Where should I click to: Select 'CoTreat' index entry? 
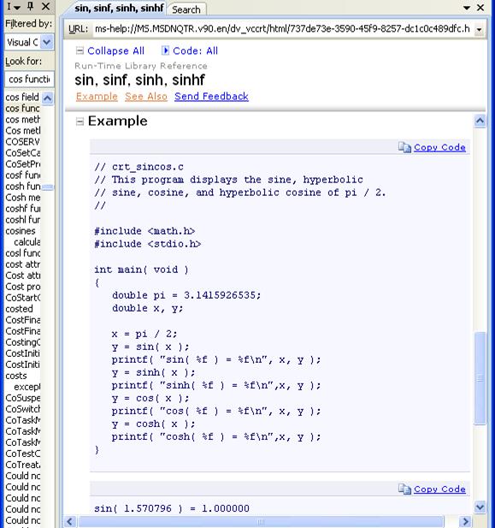[x=22, y=465]
